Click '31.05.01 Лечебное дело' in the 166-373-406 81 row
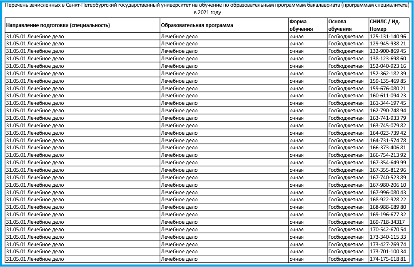The width and height of the screenshot is (414, 267). 35,148
